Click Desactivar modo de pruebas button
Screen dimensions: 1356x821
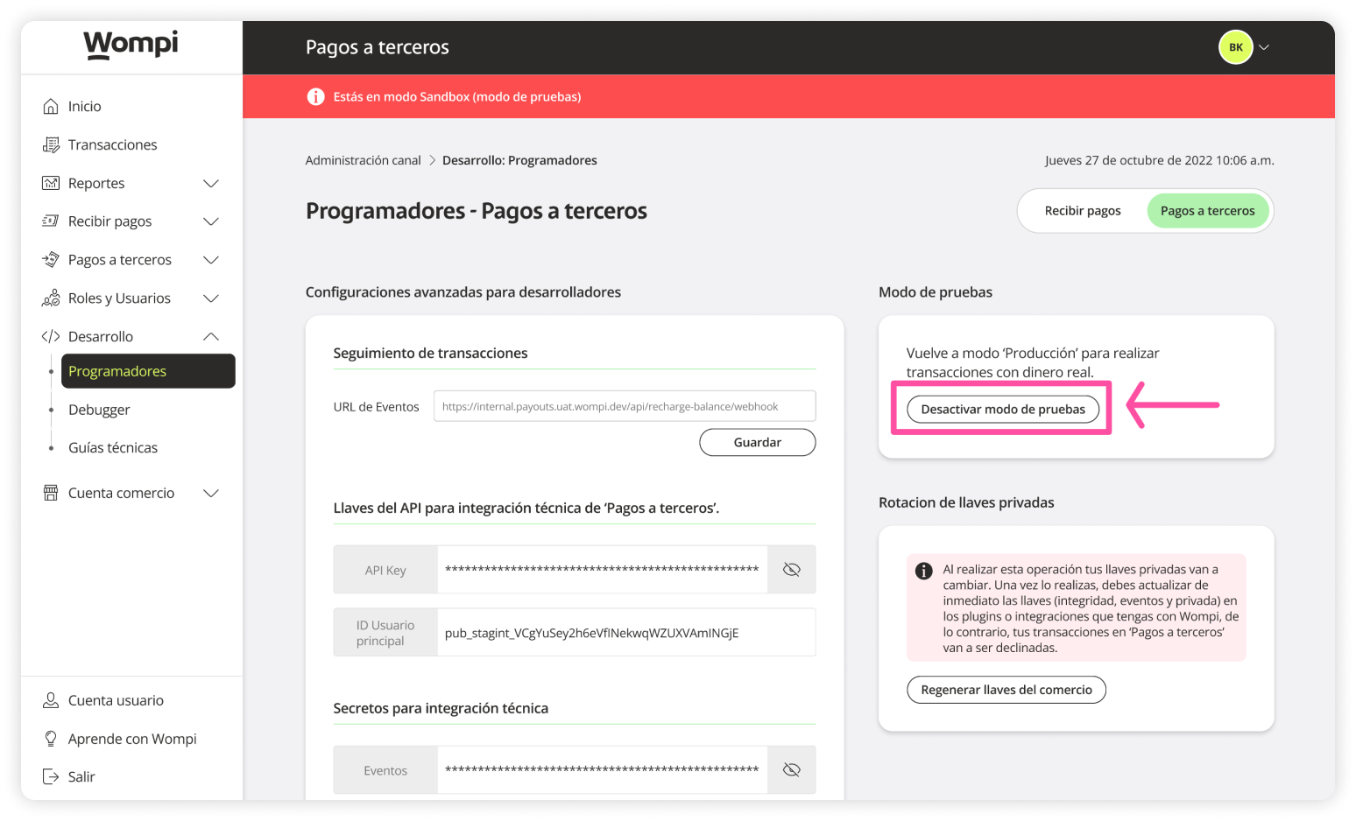pos(1002,409)
